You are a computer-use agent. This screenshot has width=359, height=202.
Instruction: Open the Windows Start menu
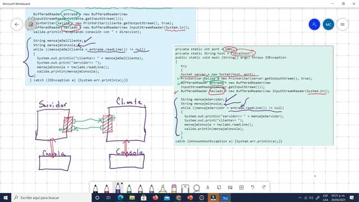[6, 198]
